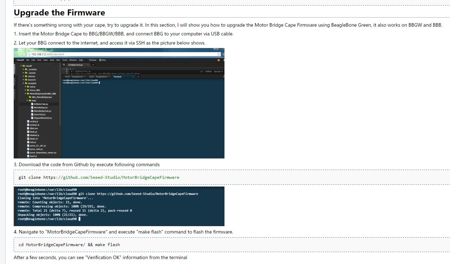Screen dimensions: 450x264
Task: Click the green Run icon in Cloud9
Action: coord(100,60)
